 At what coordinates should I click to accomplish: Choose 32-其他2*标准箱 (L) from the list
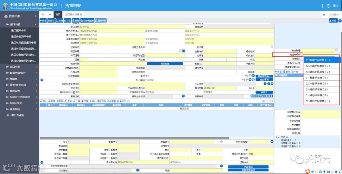tap(321, 101)
